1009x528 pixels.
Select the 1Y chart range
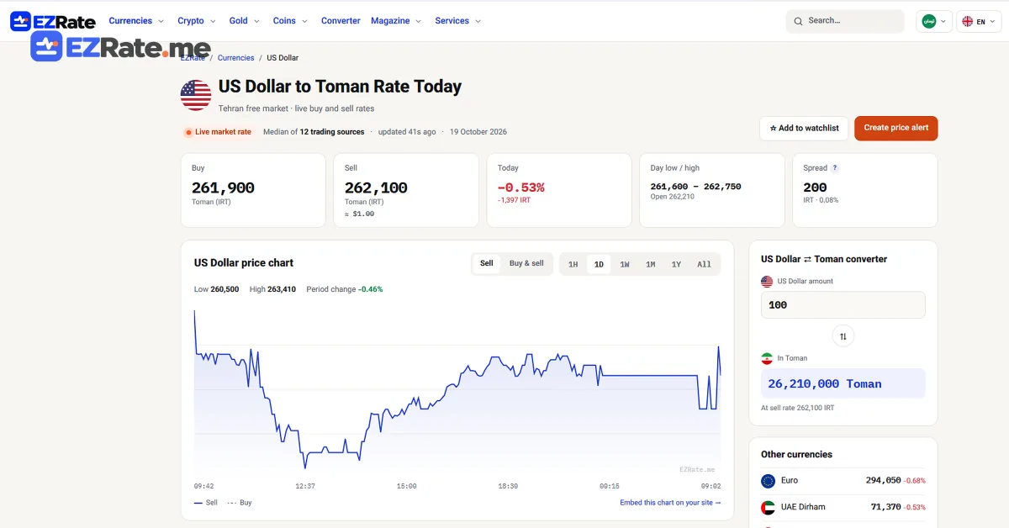coord(676,264)
